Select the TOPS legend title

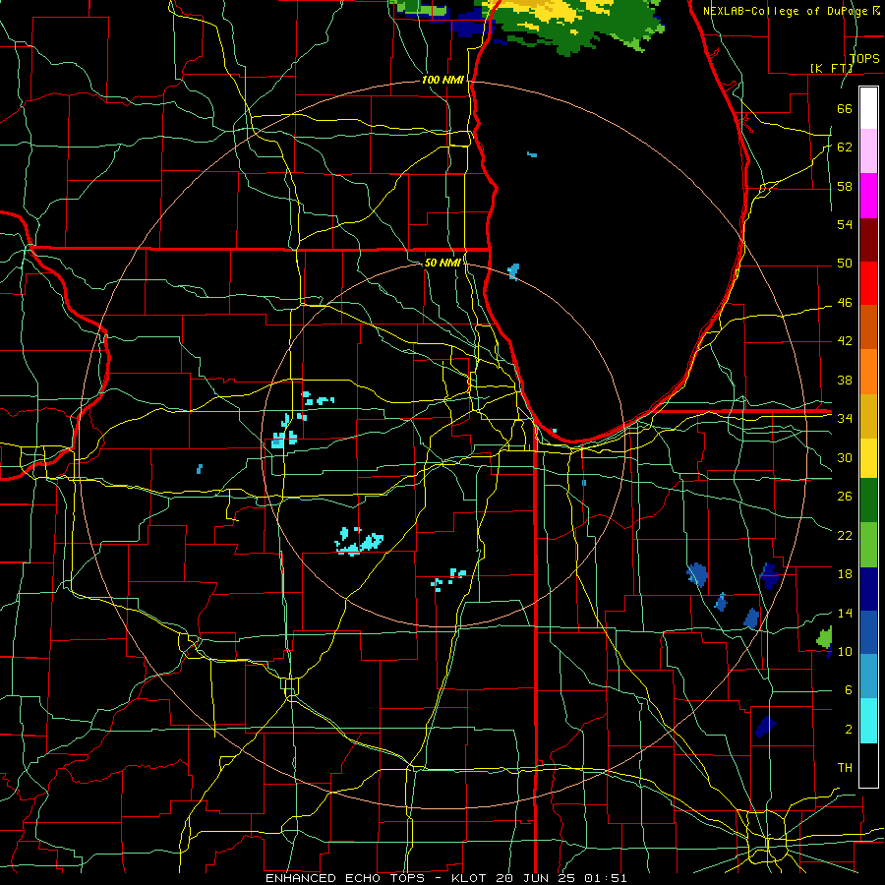[864, 58]
